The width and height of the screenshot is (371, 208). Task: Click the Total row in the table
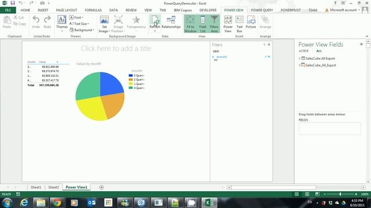(43, 85)
